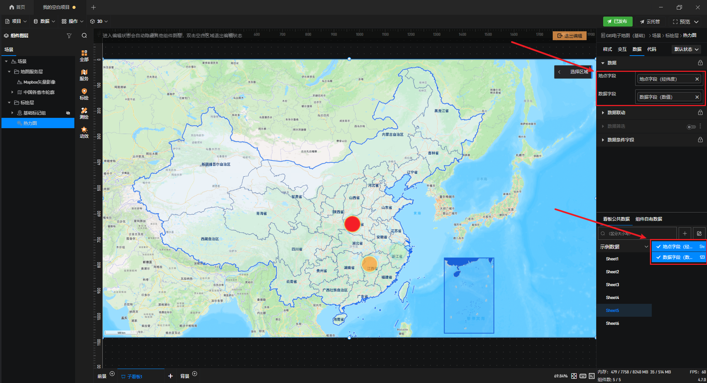The height and width of the screenshot is (383, 707).
Task: Show the hidden 基础标记组 layer
Action: (x=68, y=113)
